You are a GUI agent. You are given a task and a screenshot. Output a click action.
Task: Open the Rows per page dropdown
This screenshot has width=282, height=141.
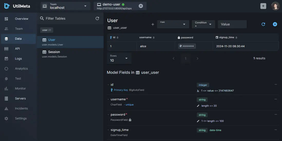(119, 59)
